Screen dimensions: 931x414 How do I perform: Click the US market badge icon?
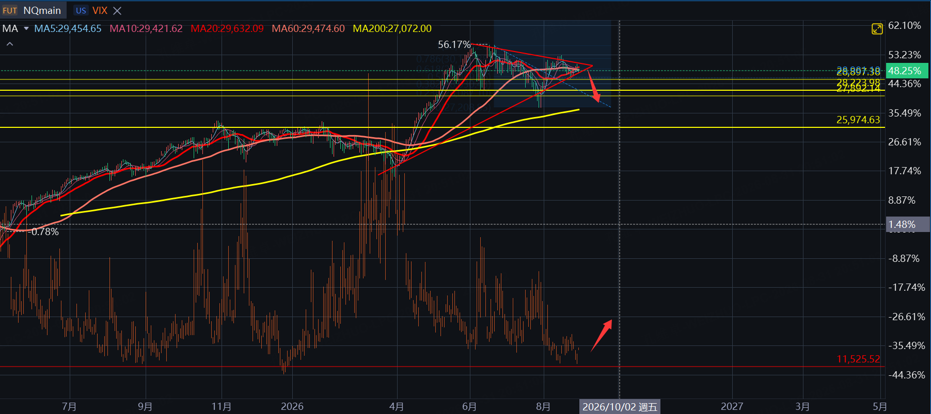pyautogui.click(x=81, y=10)
